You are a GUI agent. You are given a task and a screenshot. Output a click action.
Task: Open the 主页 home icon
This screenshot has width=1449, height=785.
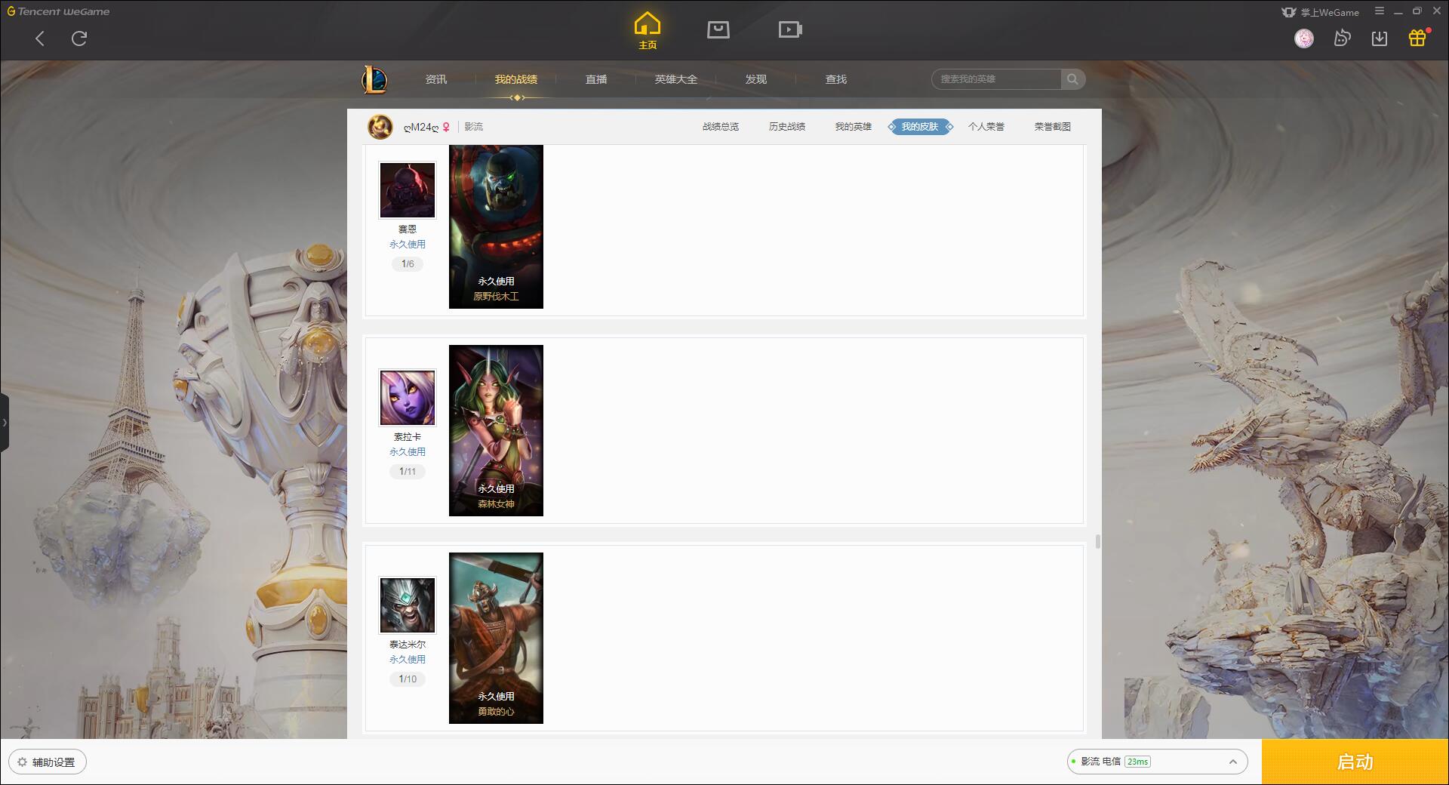pos(648,30)
